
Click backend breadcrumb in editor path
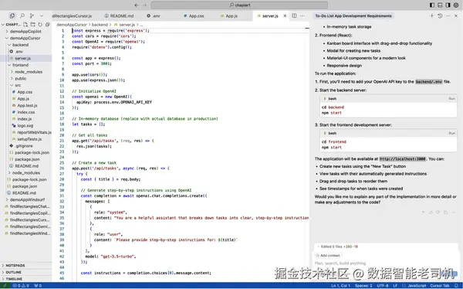tap(100, 25)
